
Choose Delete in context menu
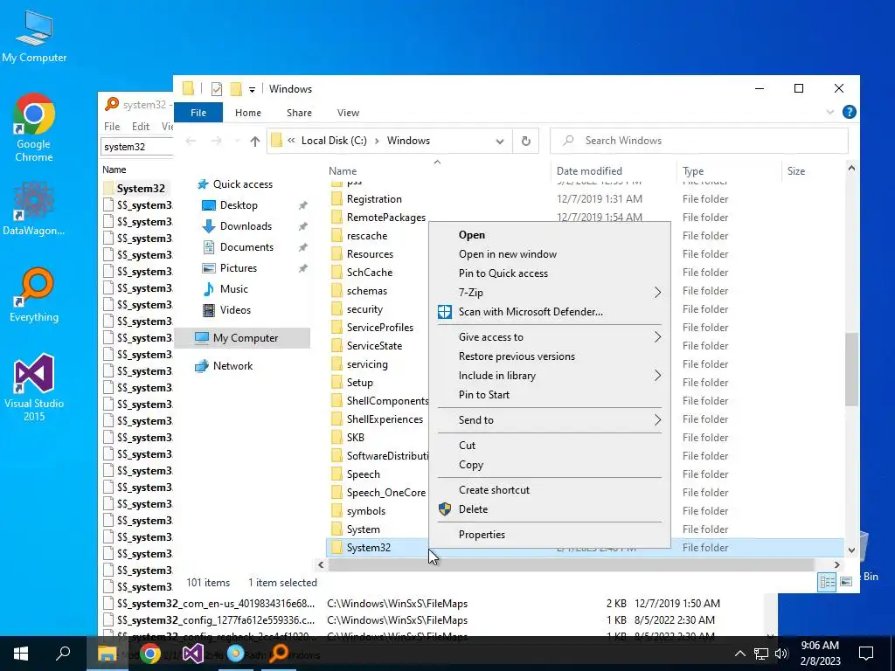point(552,509)
